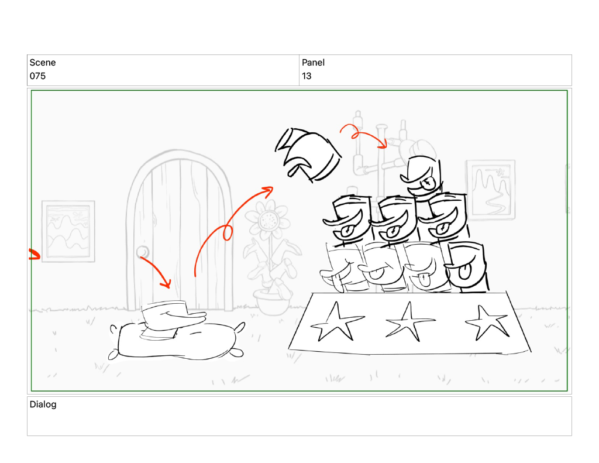Click the round knob on the arched door
The height and width of the screenshot is (463, 599).
(143, 252)
